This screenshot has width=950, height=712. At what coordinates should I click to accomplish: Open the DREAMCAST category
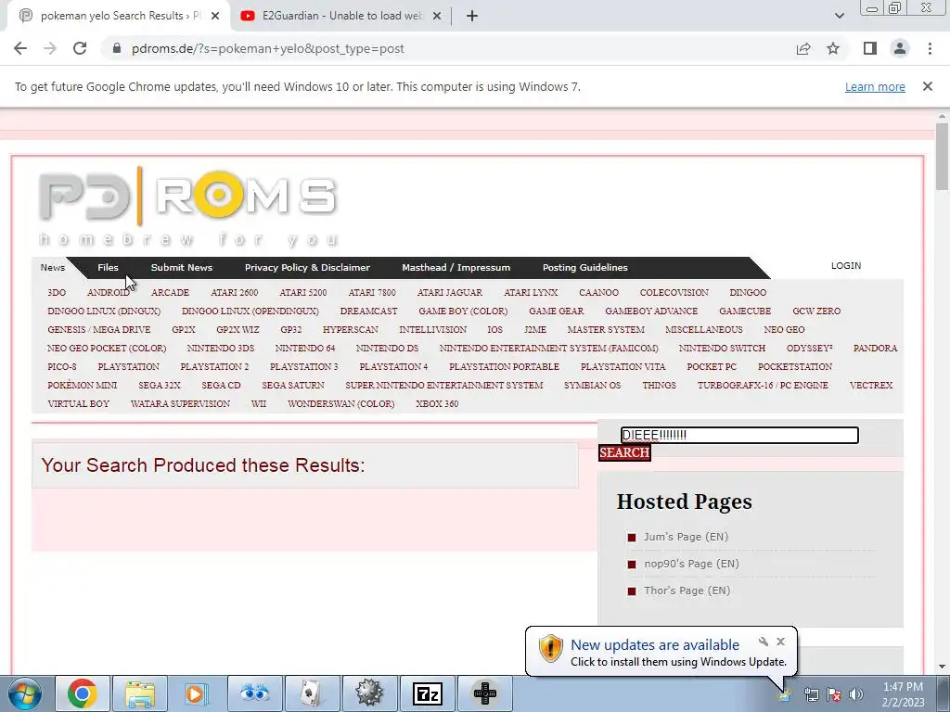tap(368, 311)
